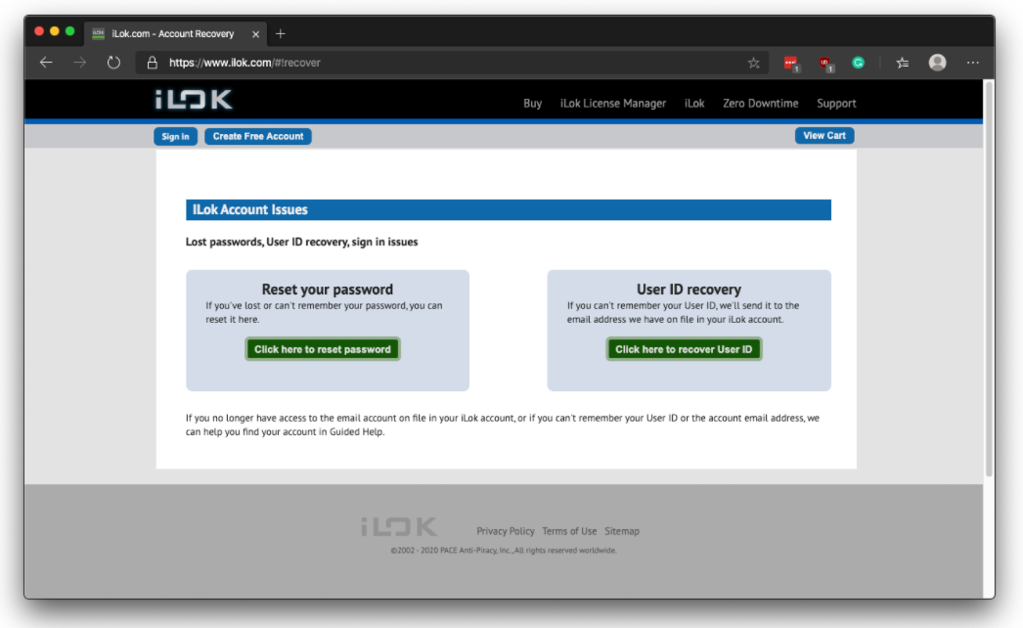Reload the page with refresh icon
Viewport: 1023px width, 628px height.
(x=113, y=63)
